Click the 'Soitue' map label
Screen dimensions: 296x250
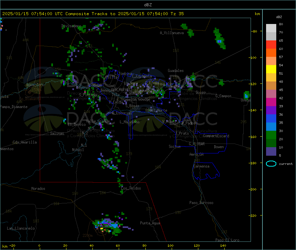(175, 147)
